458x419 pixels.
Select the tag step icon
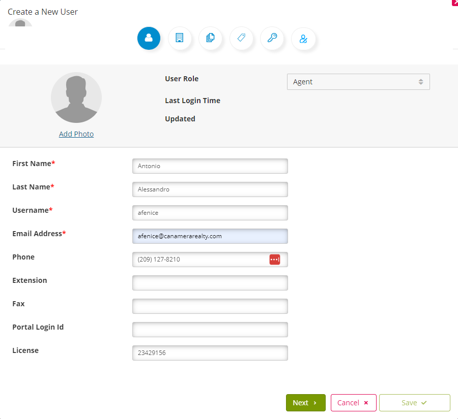[x=241, y=38]
